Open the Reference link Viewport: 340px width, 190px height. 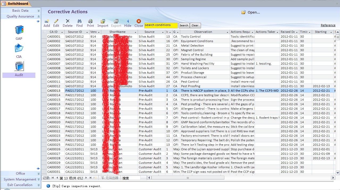(328, 25)
